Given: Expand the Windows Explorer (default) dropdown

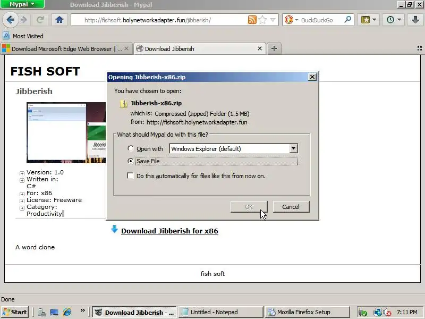Looking at the screenshot, I should click(x=294, y=149).
